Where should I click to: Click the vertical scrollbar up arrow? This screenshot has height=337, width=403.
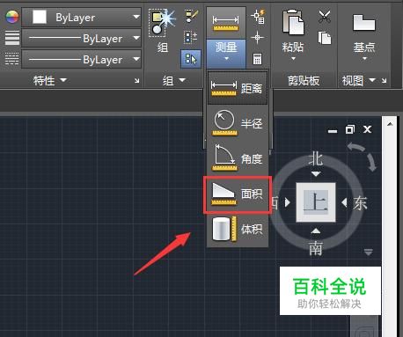(x=390, y=124)
